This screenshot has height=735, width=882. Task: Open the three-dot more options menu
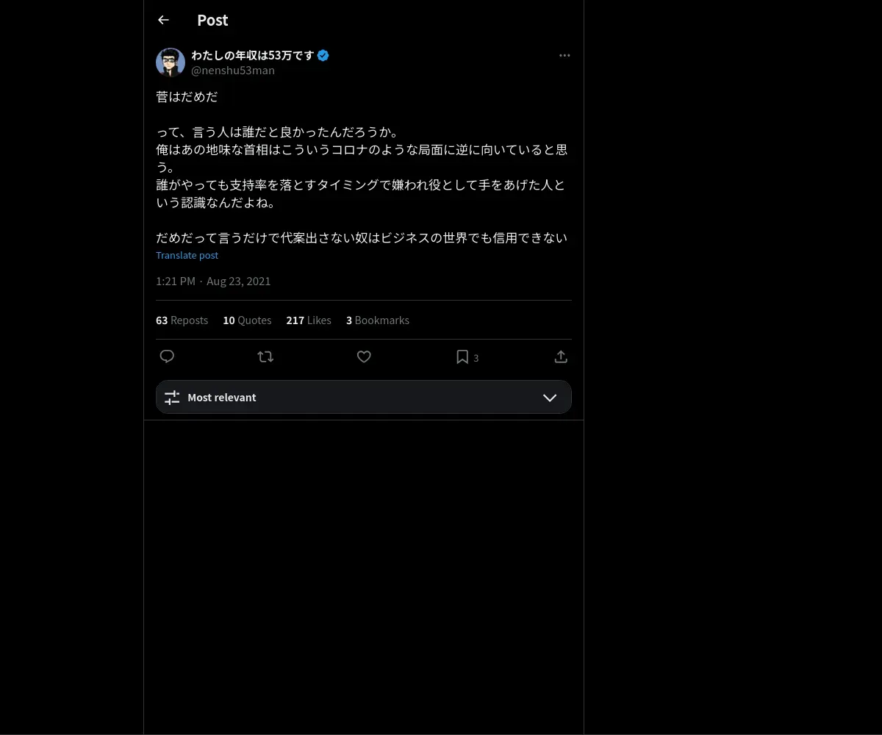[564, 55]
